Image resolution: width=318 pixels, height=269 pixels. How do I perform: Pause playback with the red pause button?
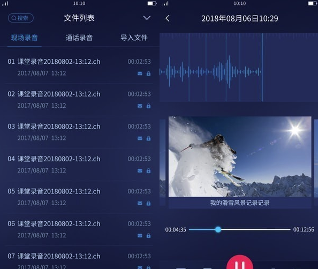[x=240, y=262]
